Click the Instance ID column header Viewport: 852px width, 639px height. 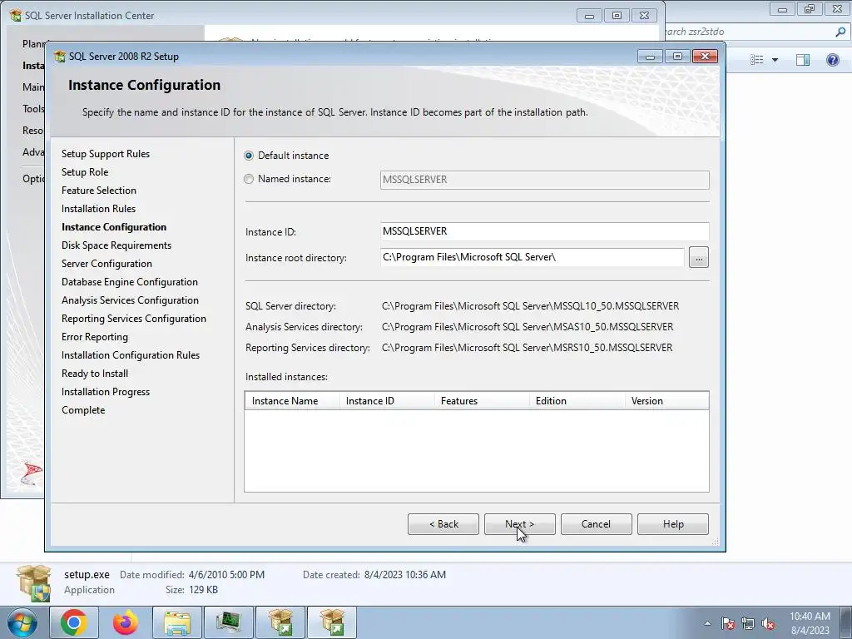tap(387, 401)
